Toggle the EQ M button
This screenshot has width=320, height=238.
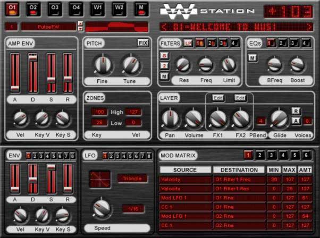(252, 58)
